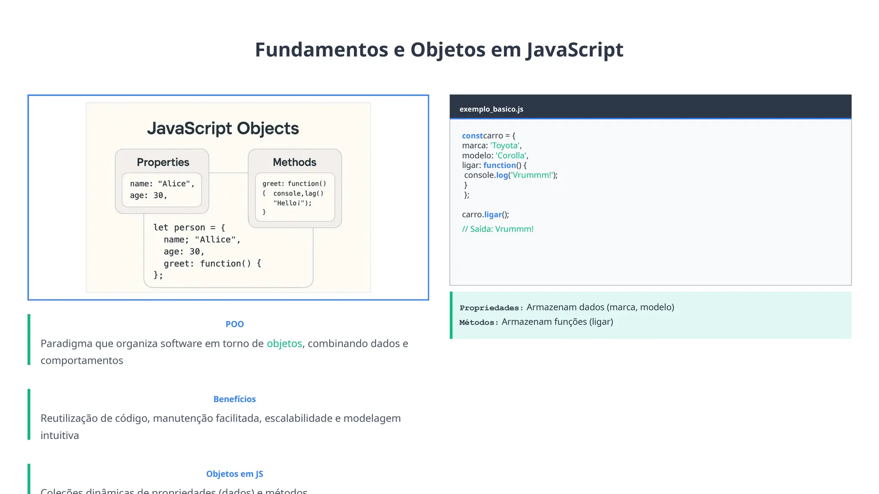Click the 'Benefícios' section heading

point(234,399)
